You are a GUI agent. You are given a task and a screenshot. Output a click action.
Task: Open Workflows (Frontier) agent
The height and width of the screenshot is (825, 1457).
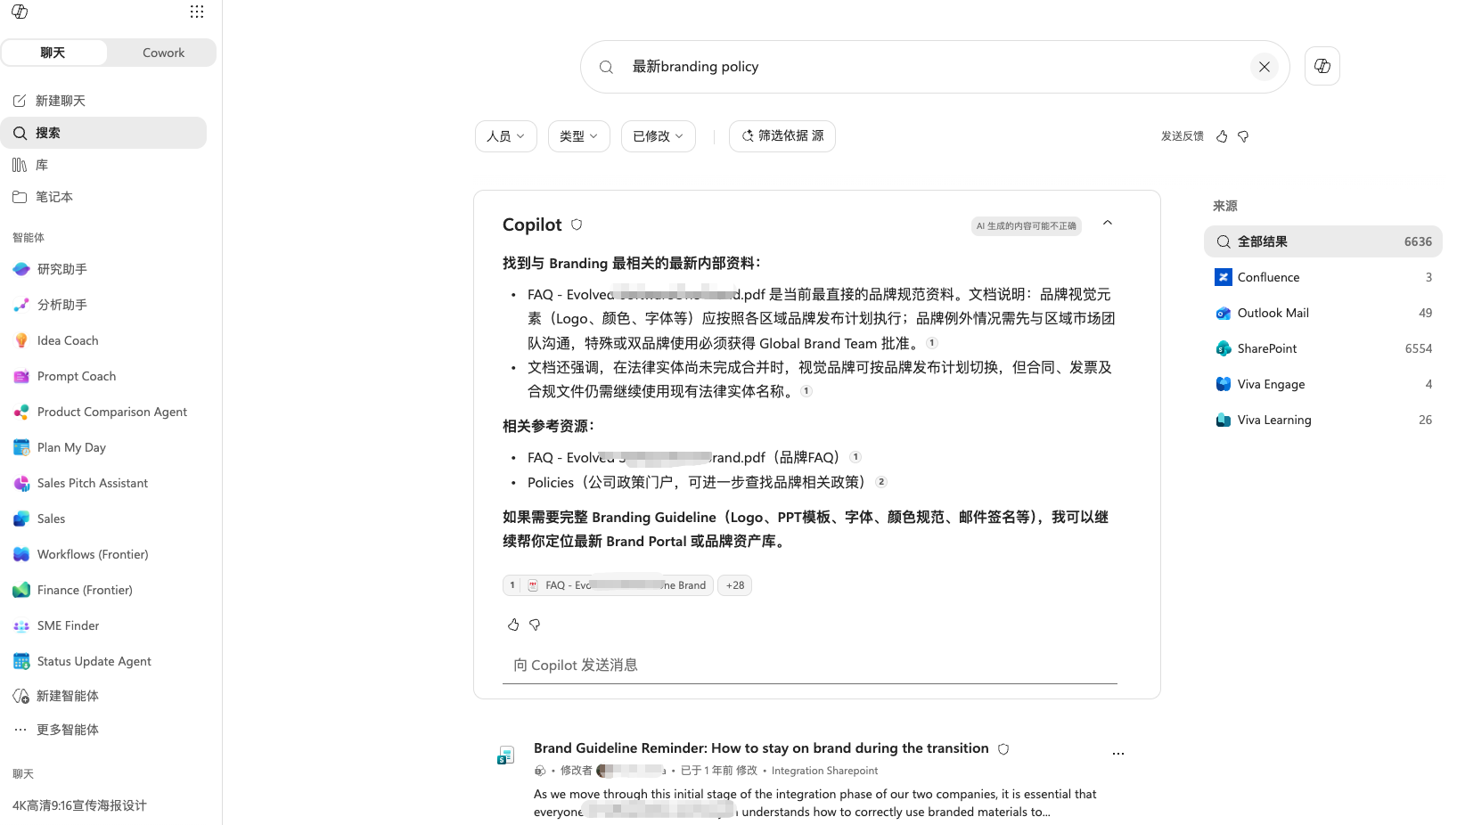(103, 554)
